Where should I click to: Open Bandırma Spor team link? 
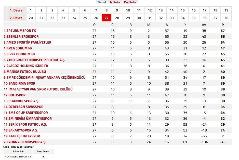click(19, 83)
